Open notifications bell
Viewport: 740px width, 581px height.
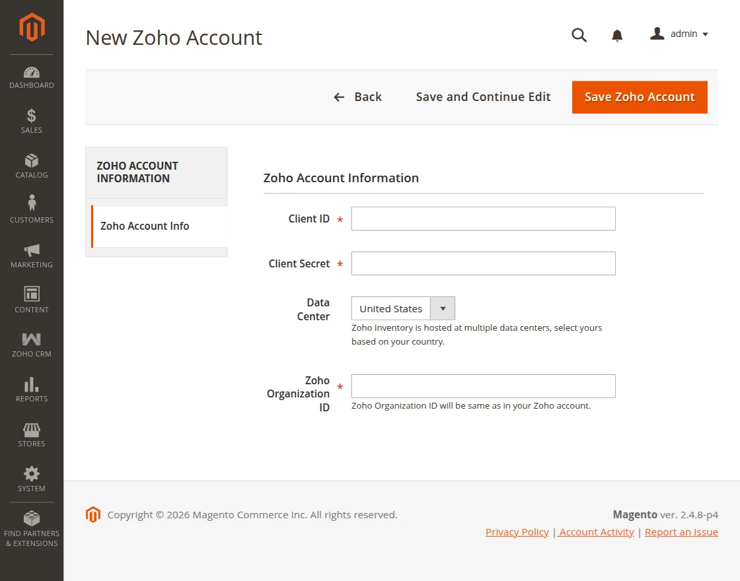[617, 35]
